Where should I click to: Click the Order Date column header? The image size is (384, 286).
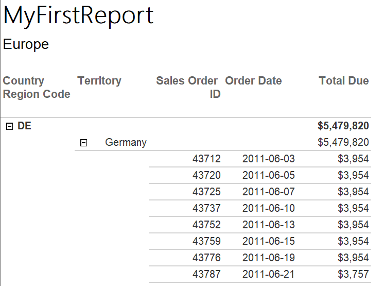tap(253, 80)
